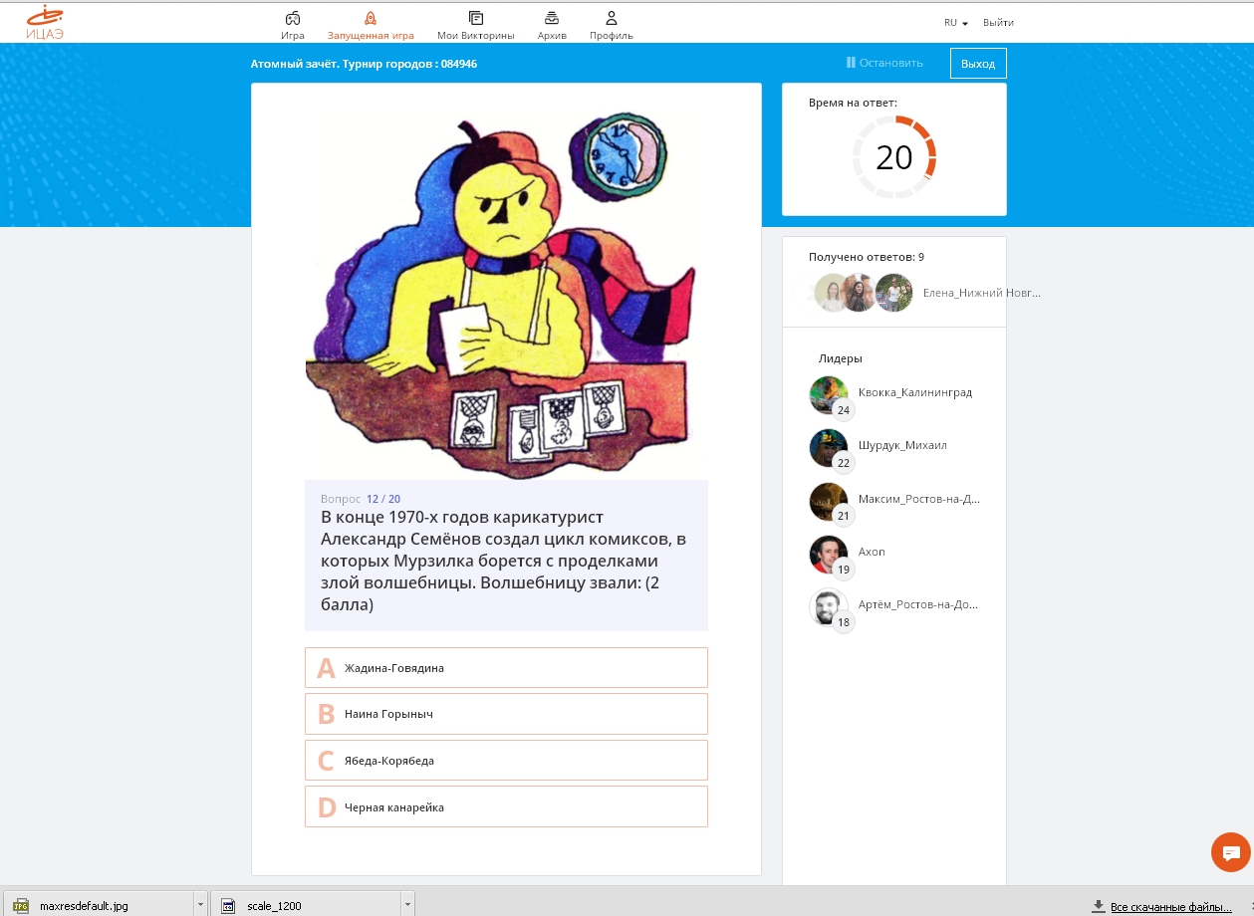The width and height of the screenshot is (1254, 916).
Task: Open the Игра section
Action: [x=293, y=26]
